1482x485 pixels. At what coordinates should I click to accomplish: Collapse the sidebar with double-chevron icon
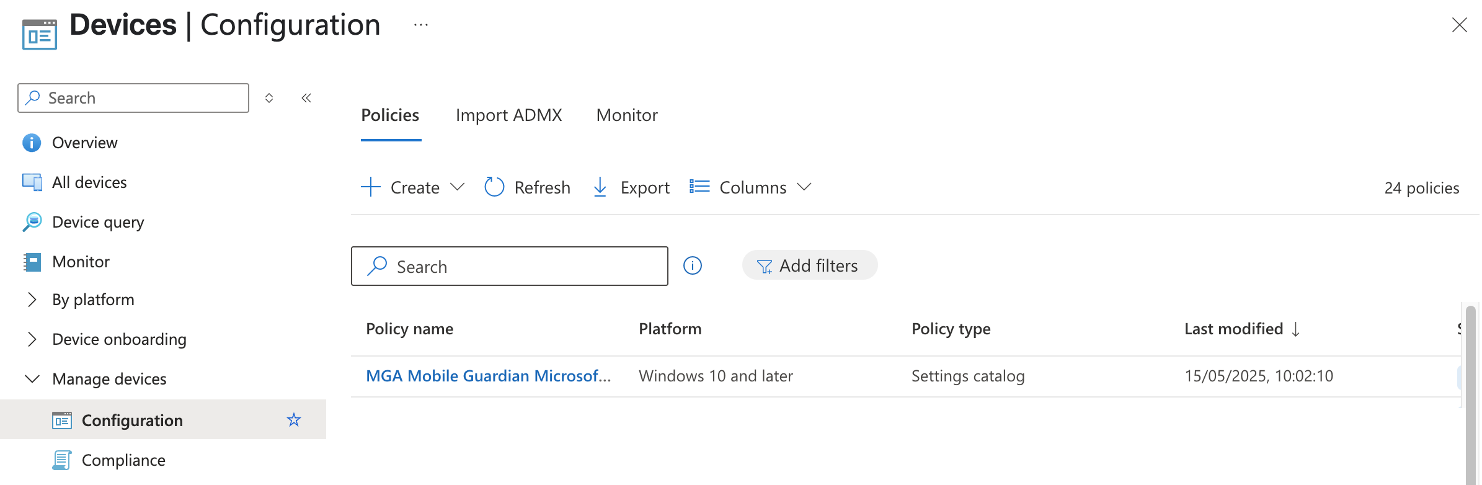(x=306, y=98)
